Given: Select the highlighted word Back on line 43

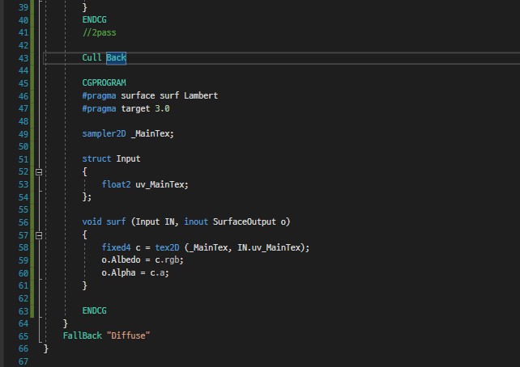Looking at the screenshot, I should (116, 58).
